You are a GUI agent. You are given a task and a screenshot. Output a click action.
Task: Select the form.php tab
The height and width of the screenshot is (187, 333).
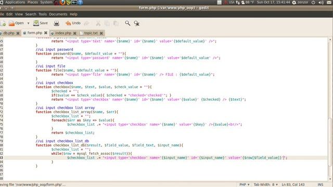(x=35, y=33)
